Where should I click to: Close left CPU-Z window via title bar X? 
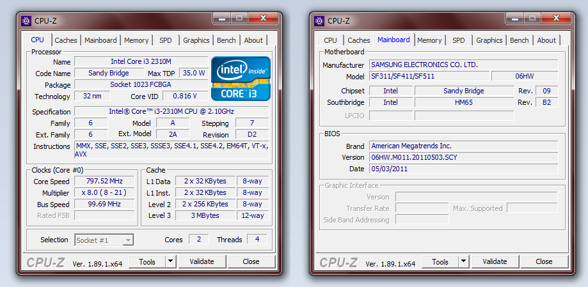coord(263,18)
